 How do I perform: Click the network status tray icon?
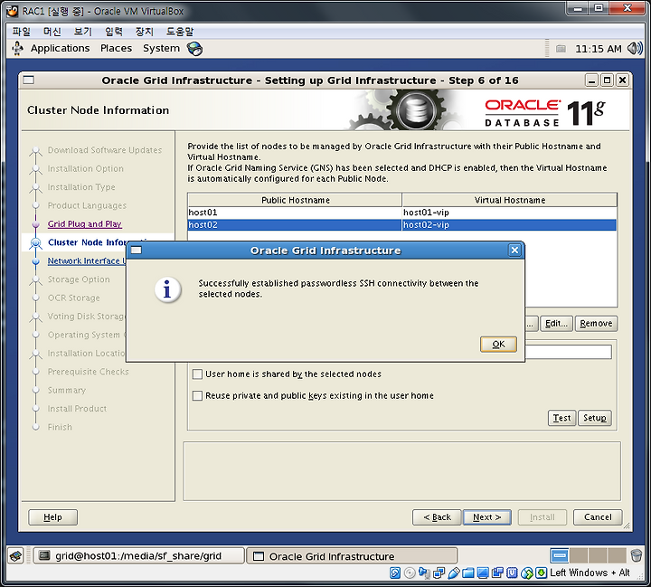tap(561, 49)
